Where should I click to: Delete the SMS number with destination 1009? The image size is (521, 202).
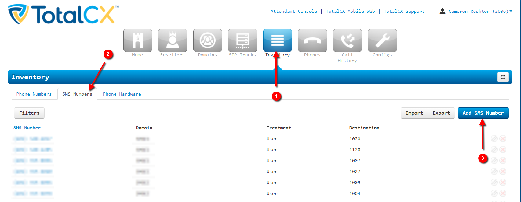click(503, 183)
